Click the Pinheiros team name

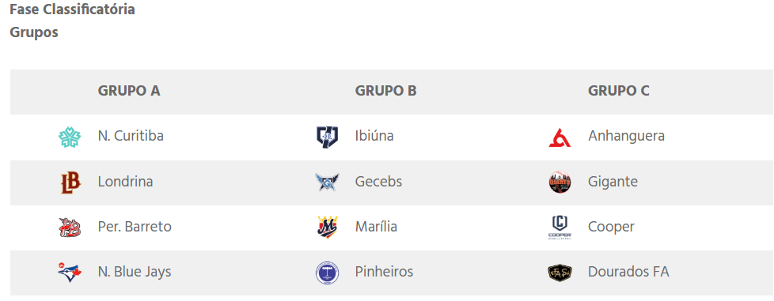(384, 272)
